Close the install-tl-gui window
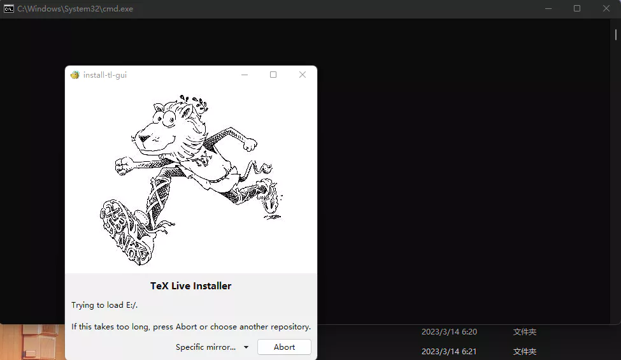 coord(303,75)
